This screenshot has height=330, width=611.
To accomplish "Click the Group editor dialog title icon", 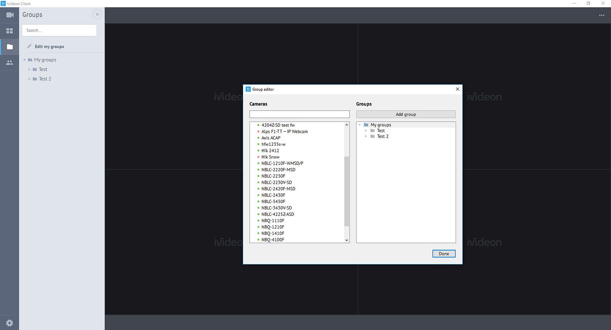I will [x=248, y=89].
